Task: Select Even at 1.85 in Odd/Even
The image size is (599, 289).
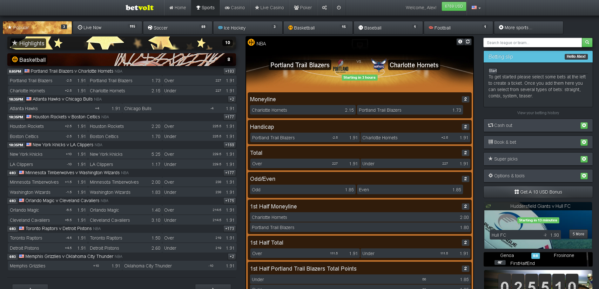Action: point(410,190)
